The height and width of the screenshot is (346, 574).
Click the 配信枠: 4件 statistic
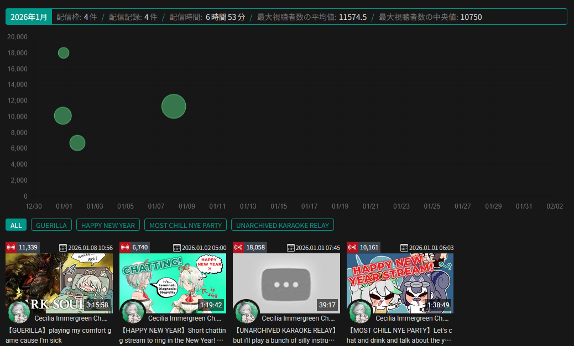click(x=76, y=17)
